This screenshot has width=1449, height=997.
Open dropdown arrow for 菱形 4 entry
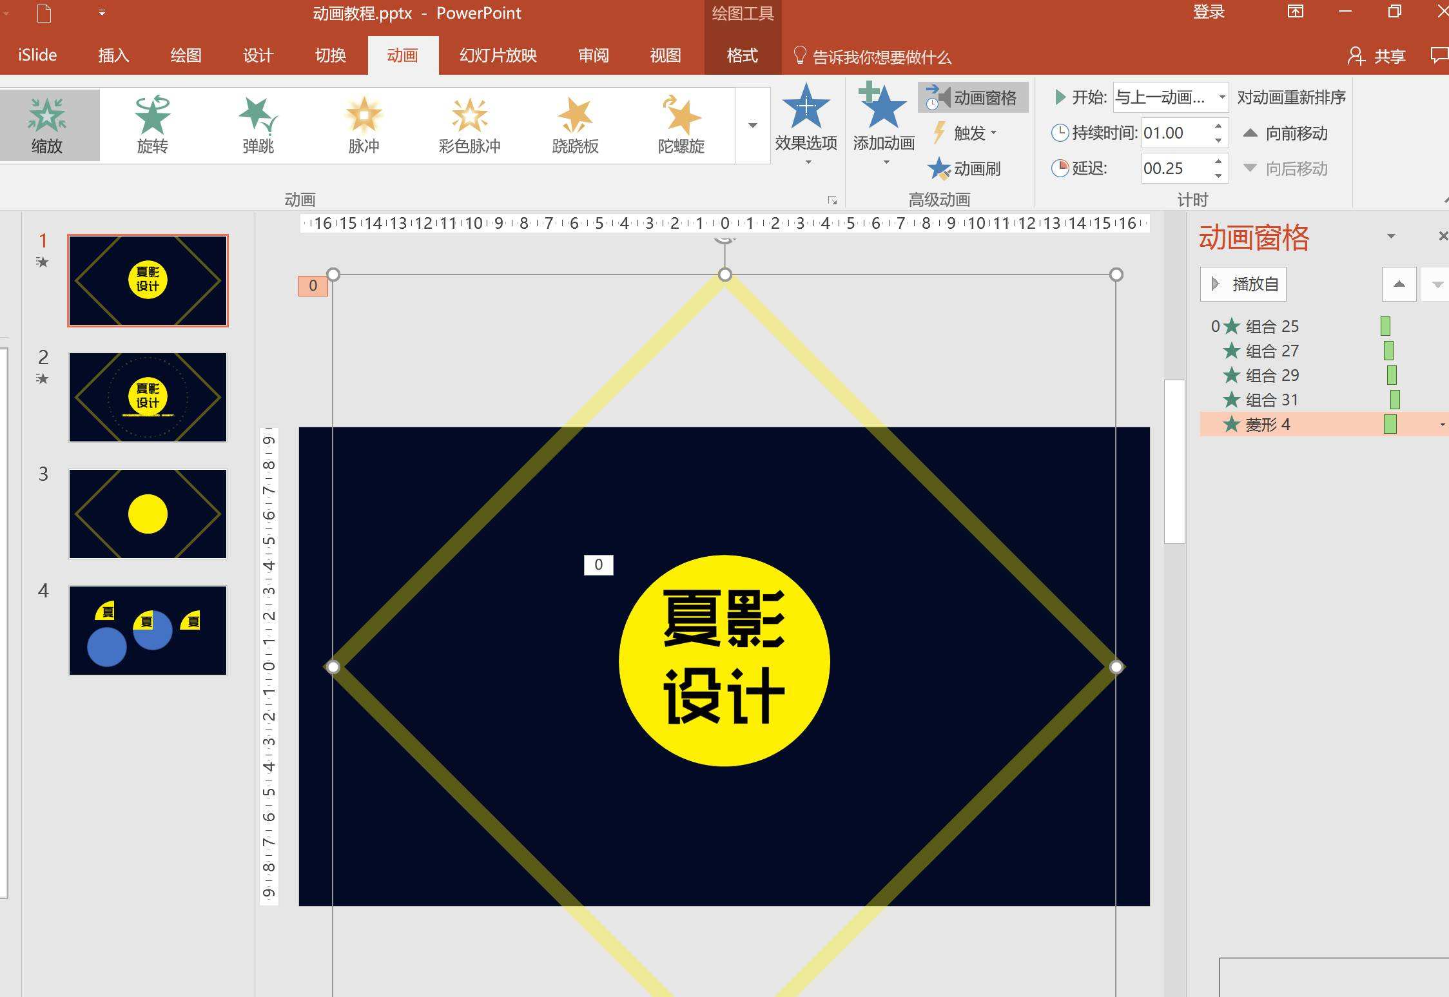(1442, 425)
